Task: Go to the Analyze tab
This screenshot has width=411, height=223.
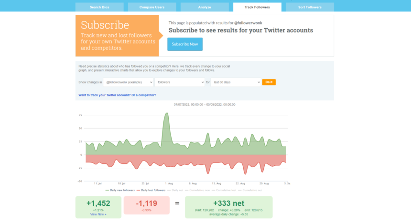Action: point(205,7)
